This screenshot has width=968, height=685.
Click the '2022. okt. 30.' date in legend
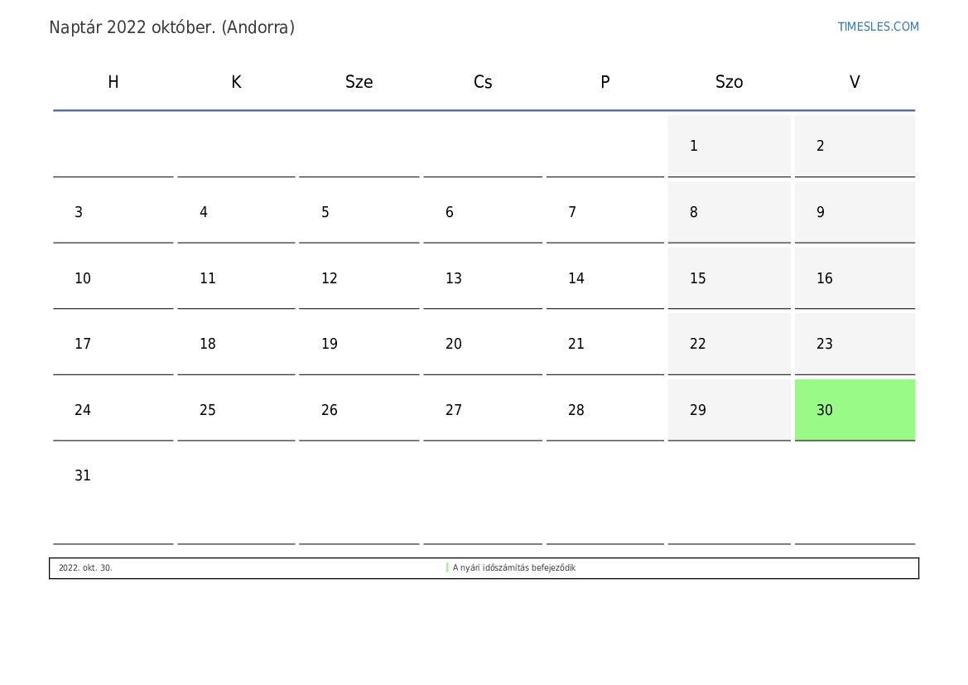(x=85, y=567)
